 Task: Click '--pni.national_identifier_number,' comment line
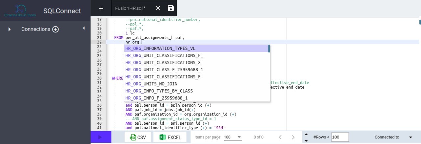click(163, 20)
